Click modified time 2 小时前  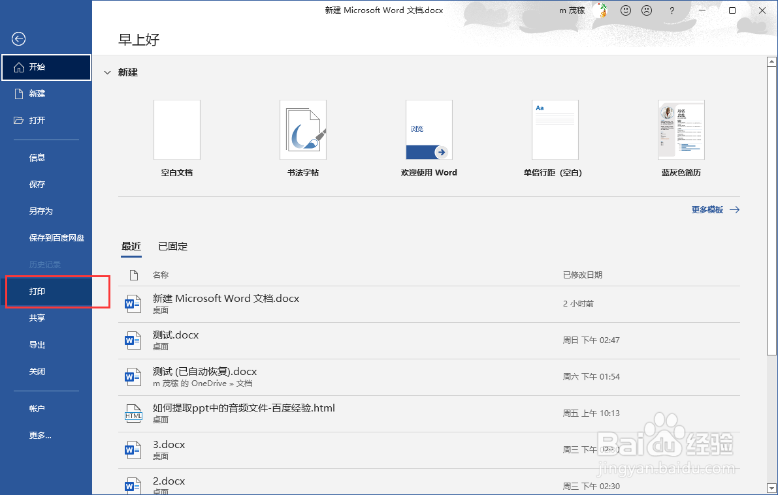click(578, 304)
